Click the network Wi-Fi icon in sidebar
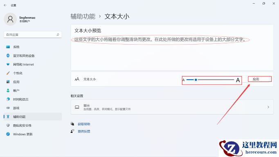Screen dimensions: 279x157 8,64
